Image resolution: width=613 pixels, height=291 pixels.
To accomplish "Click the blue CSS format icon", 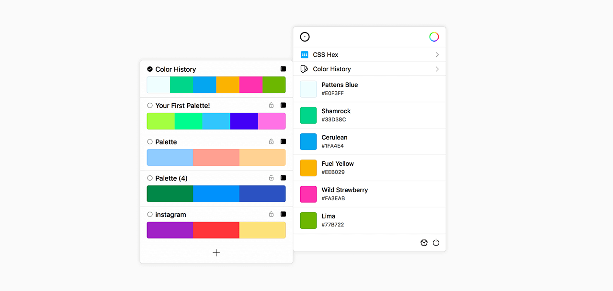I will [x=305, y=55].
